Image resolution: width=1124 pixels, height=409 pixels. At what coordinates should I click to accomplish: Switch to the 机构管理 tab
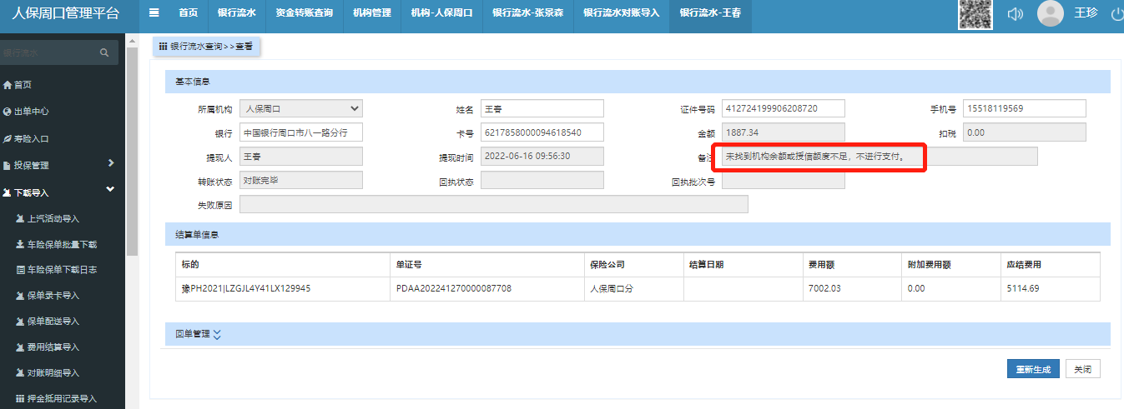tap(372, 13)
